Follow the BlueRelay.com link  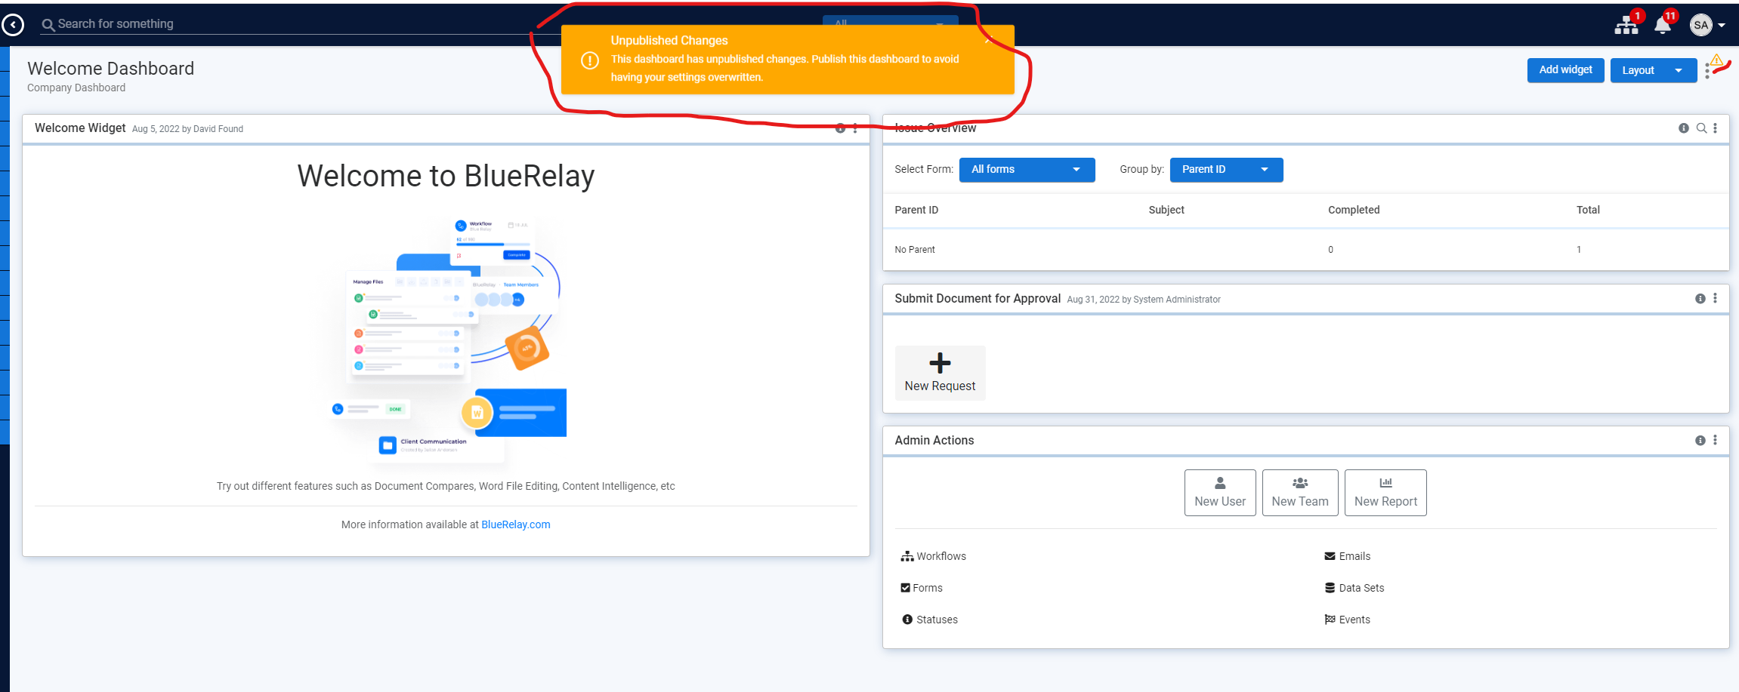[516, 524]
